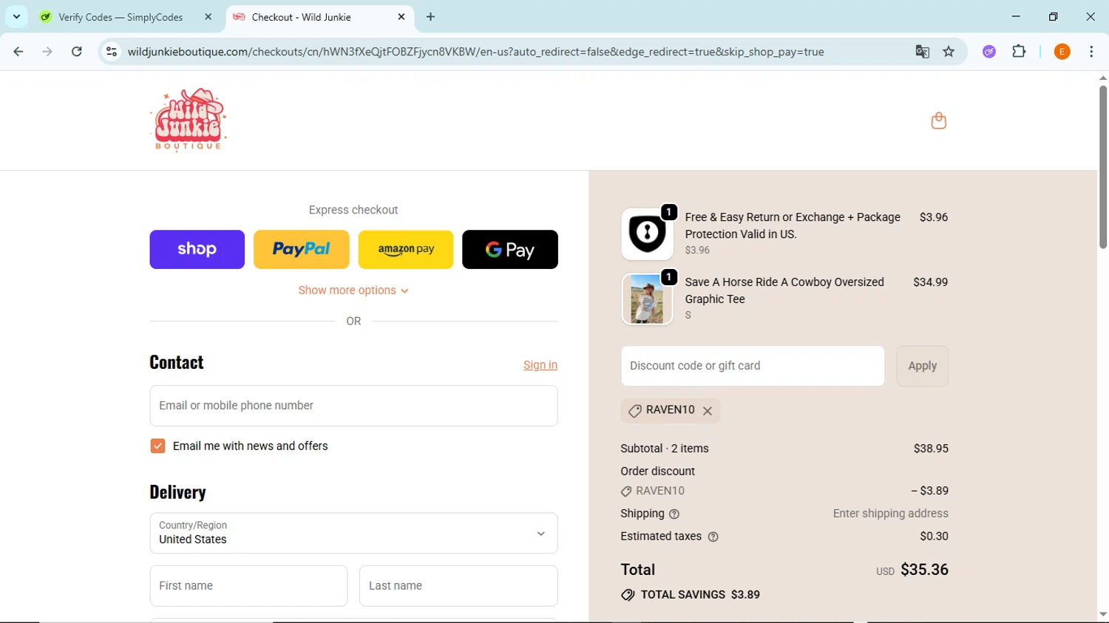Open the Estimated taxes help icon

click(x=713, y=537)
